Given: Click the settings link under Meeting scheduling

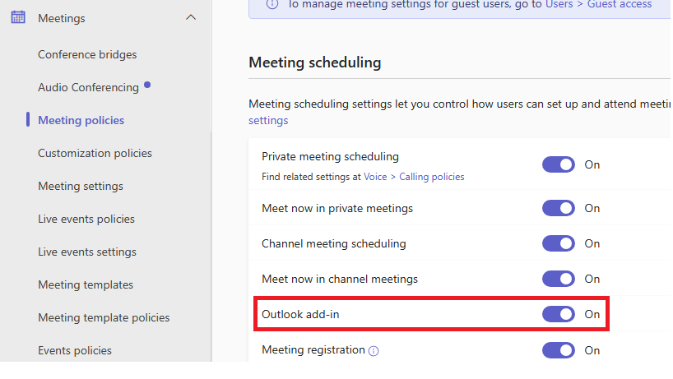Looking at the screenshot, I should (x=268, y=121).
